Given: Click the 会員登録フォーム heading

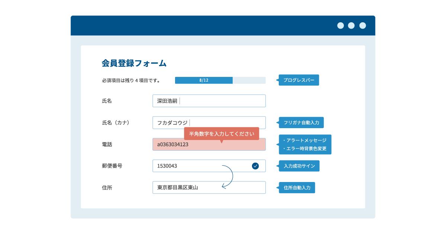Looking at the screenshot, I should click(x=134, y=63).
